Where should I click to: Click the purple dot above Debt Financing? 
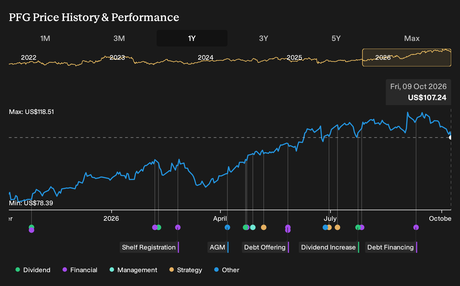(416, 227)
